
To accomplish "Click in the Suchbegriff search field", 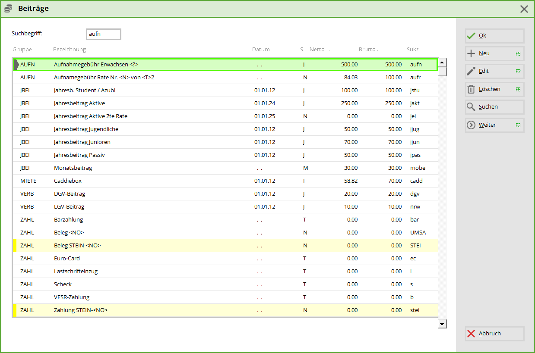I will point(104,34).
